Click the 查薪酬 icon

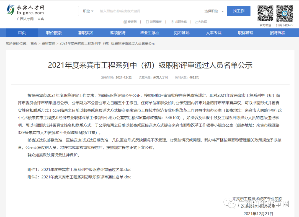125,22
